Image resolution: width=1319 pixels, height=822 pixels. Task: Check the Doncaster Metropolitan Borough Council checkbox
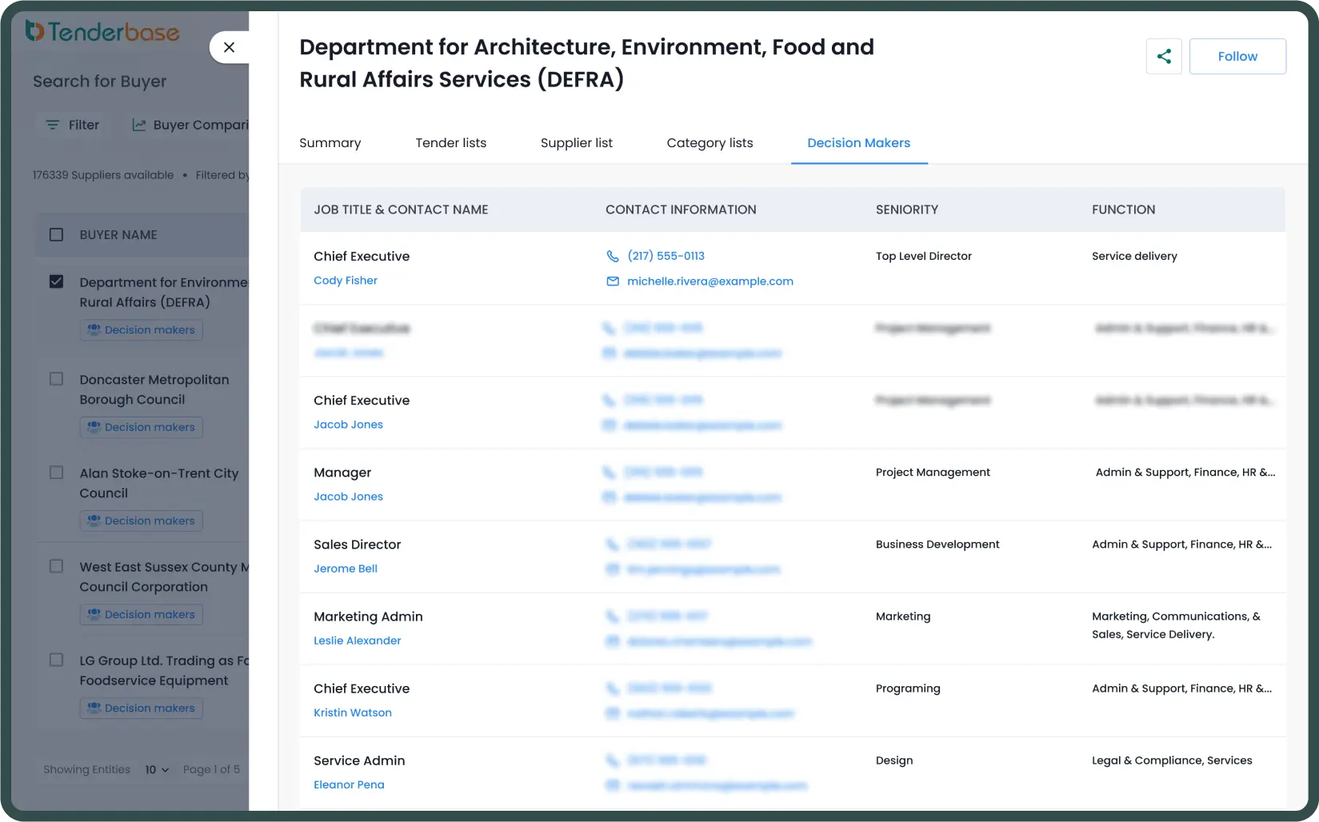56,379
